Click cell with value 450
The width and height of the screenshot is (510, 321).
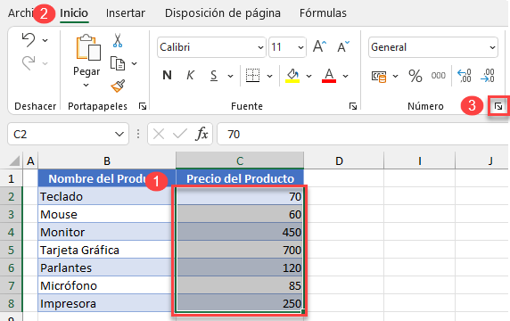(x=240, y=232)
